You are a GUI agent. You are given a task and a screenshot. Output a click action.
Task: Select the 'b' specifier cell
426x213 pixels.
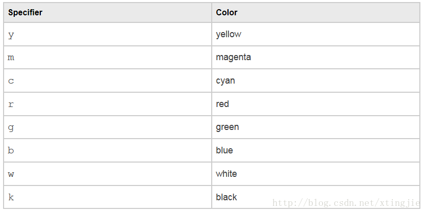click(x=108, y=151)
